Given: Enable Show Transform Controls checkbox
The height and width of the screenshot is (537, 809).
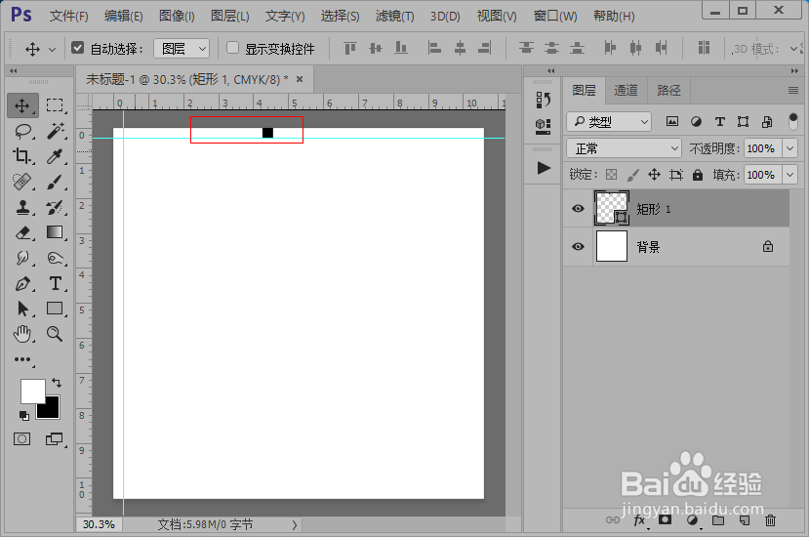Looking at the screenshot, I should pyautogui.click(x=232, y=48).
